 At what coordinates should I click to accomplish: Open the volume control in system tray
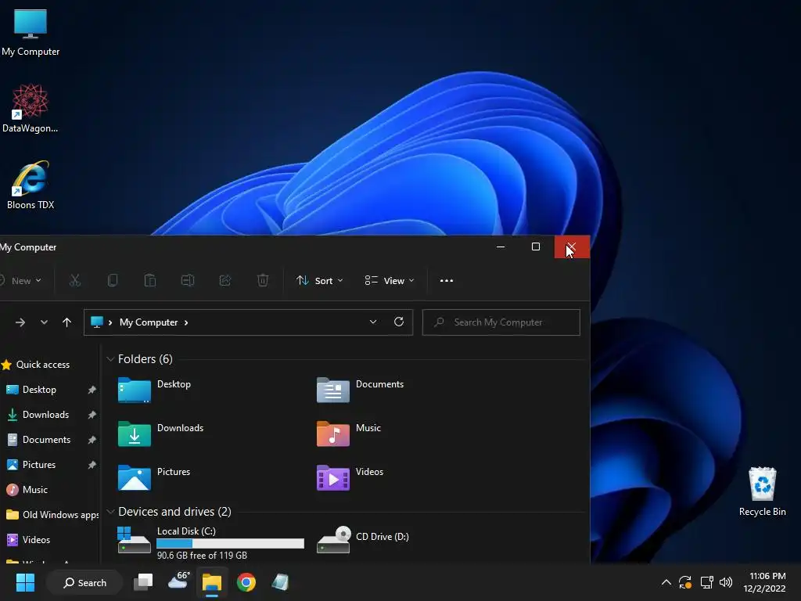[725, 582]
